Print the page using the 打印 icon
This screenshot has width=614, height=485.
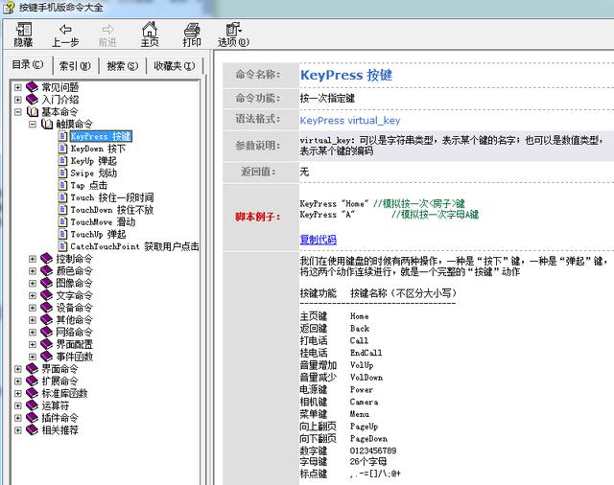(x=192, y=30)
